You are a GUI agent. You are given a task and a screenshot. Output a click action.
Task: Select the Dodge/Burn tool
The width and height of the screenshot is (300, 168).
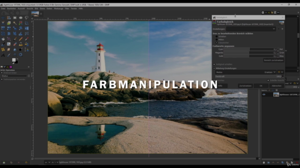pos(21,49)
